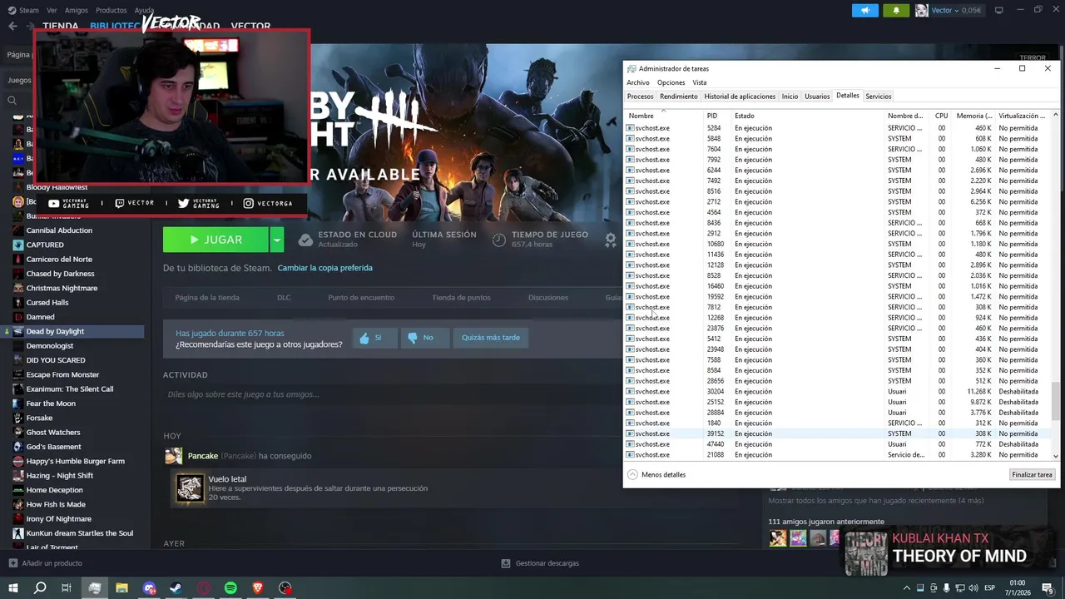
Task: Open Pancake's friend avatar
Action: point(173,456)
